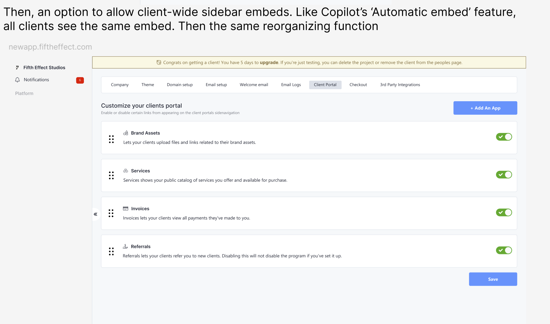Click the Referrals hand-with-dollar icon
The width and height of the screenshot is (550, 324).
[125, 246]
